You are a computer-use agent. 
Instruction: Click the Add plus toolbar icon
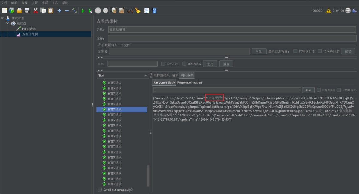59,11
